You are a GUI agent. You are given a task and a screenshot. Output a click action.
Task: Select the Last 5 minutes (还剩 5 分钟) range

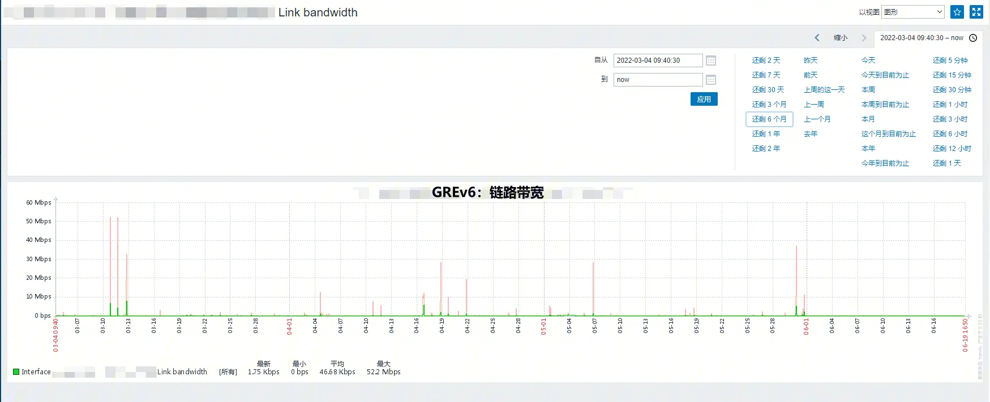point(950,60)
